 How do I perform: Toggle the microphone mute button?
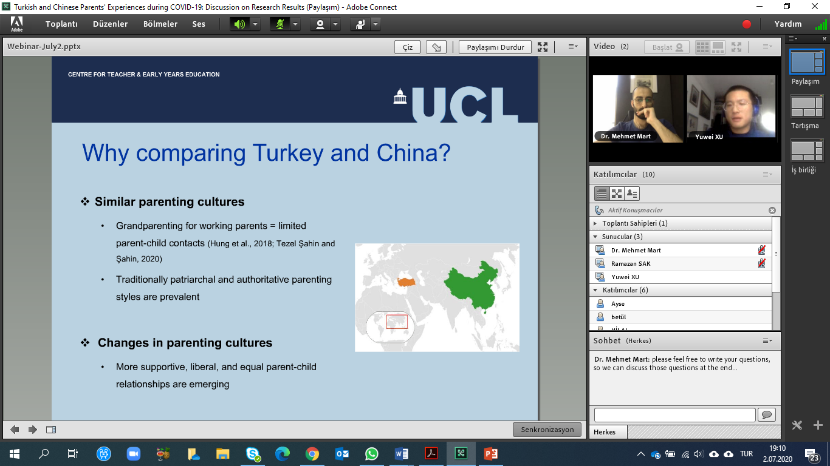280,24
